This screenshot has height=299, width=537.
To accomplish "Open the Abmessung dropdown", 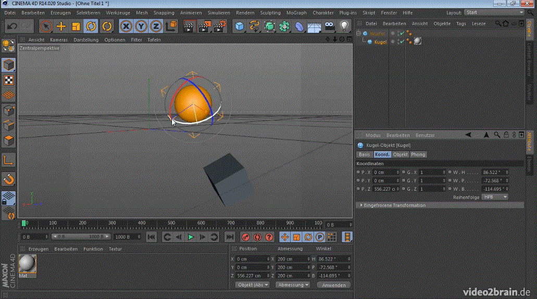I will coord(293,285).
